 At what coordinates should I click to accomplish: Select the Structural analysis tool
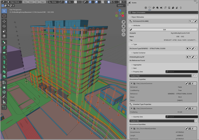pos(4,87)
